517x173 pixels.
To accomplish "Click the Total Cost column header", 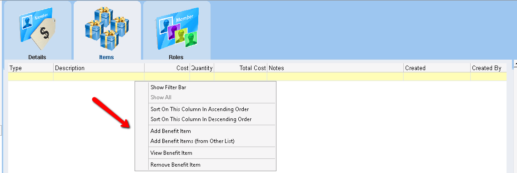I will (x=241, y=68).
